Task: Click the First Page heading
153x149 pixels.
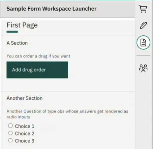Action: (x=22, y=25)
